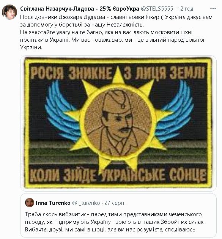Click the Inna Turenko display name
The image size is (222, 239).
(x=53, y=203)
